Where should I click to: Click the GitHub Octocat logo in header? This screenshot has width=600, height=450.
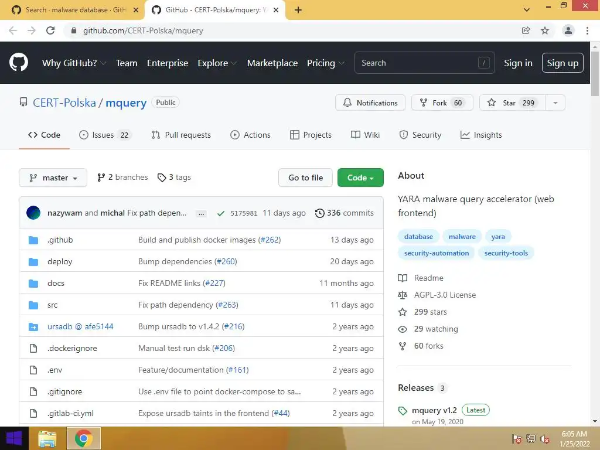[19, 63]
